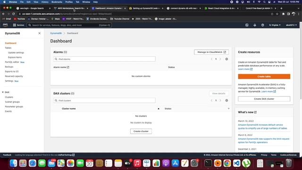Open Chrome extensions puzzle icon

(283, 14)
